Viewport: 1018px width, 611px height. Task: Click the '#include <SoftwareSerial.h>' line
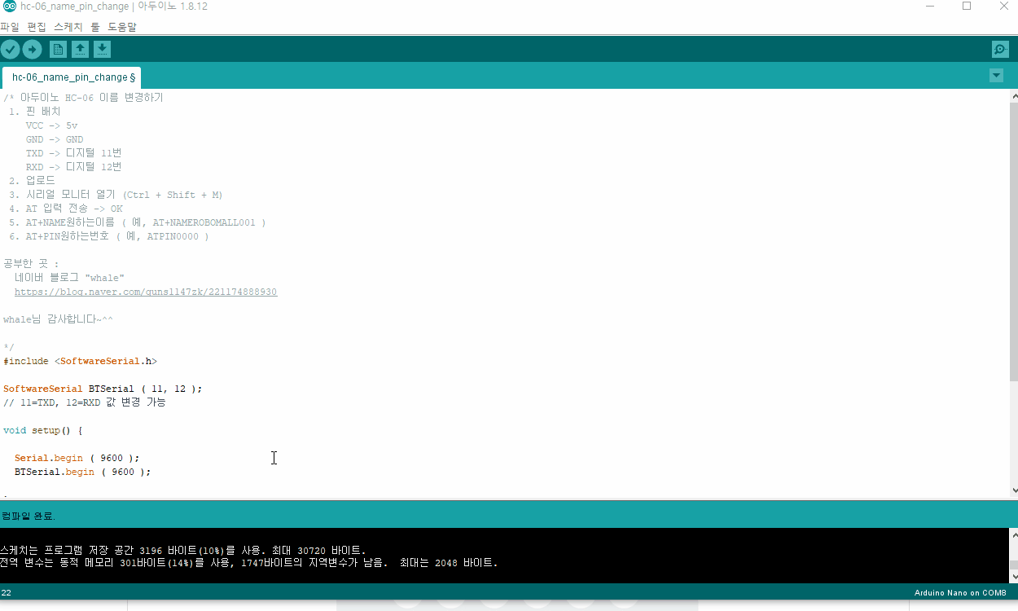tap(80, 361)
